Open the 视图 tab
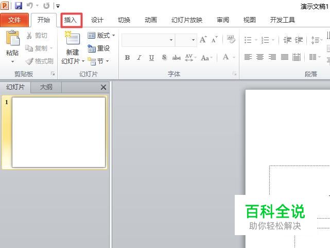 [249, 20]
